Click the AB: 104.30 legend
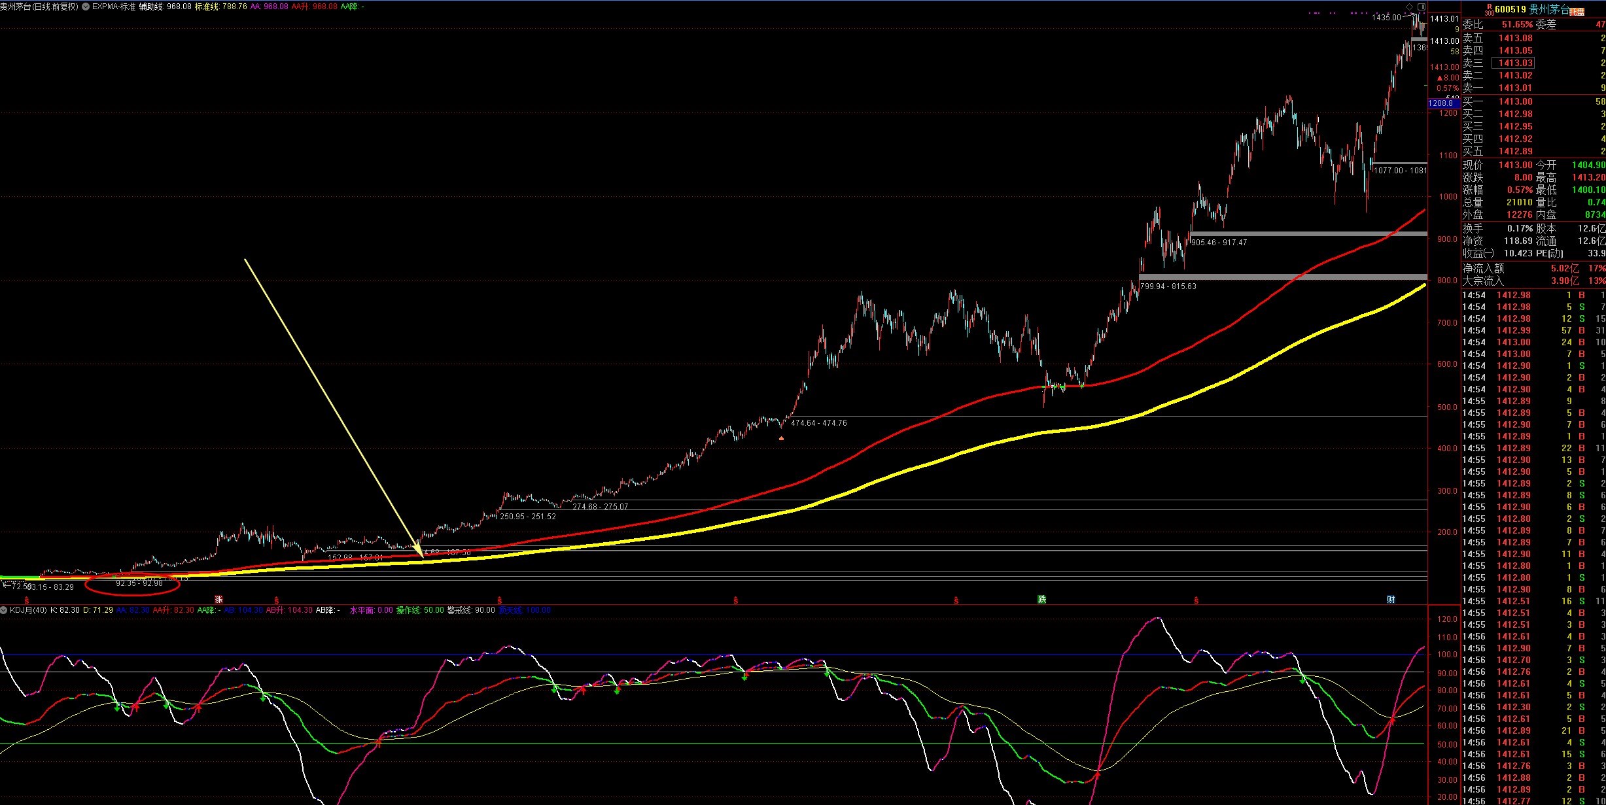Screen dimensions: 1606x805 pos(243,610)
